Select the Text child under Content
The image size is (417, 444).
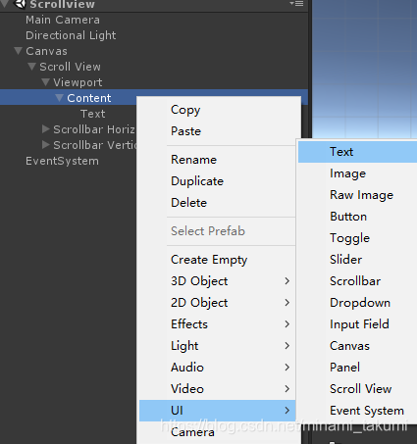tap(93, 114)
